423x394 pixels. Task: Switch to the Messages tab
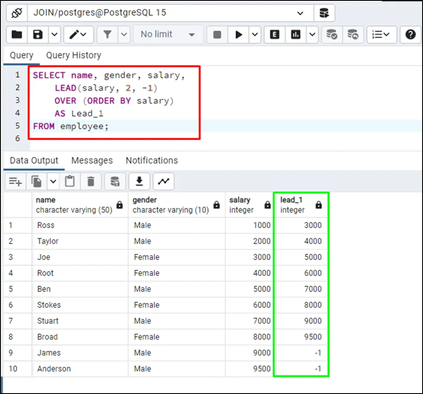point(92,160)
